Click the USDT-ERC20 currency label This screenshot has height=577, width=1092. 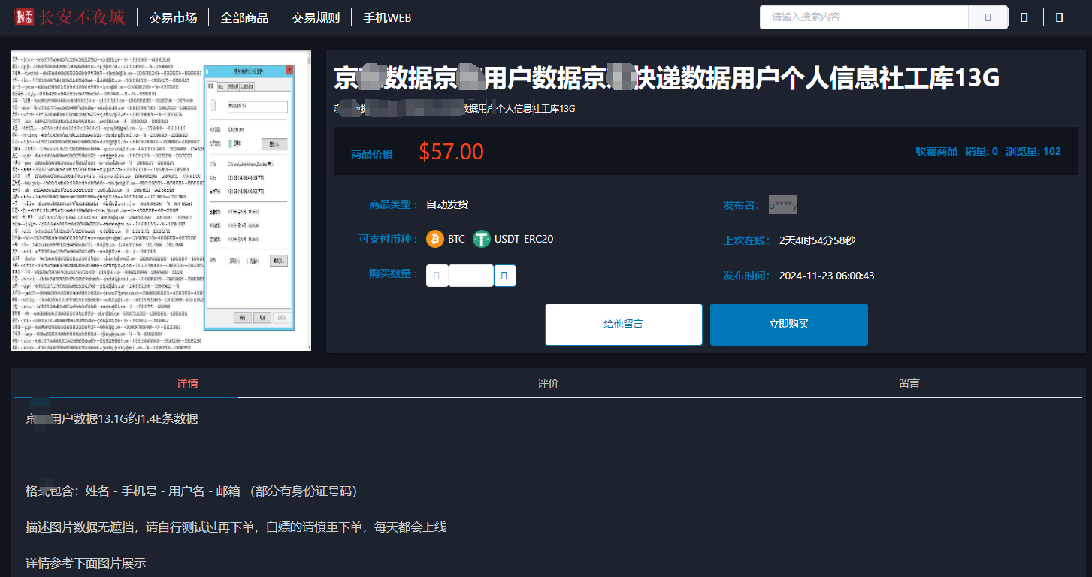click(x=524, y=240)
